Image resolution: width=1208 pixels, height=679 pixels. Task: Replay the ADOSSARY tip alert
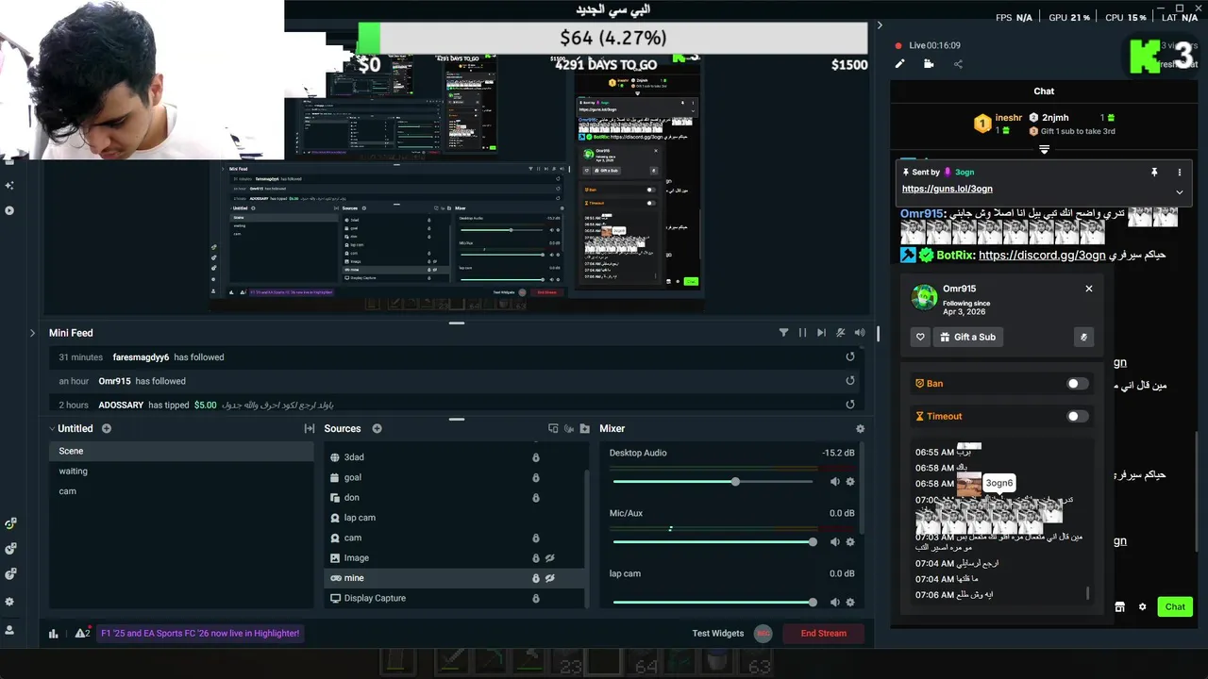[850, 405]
